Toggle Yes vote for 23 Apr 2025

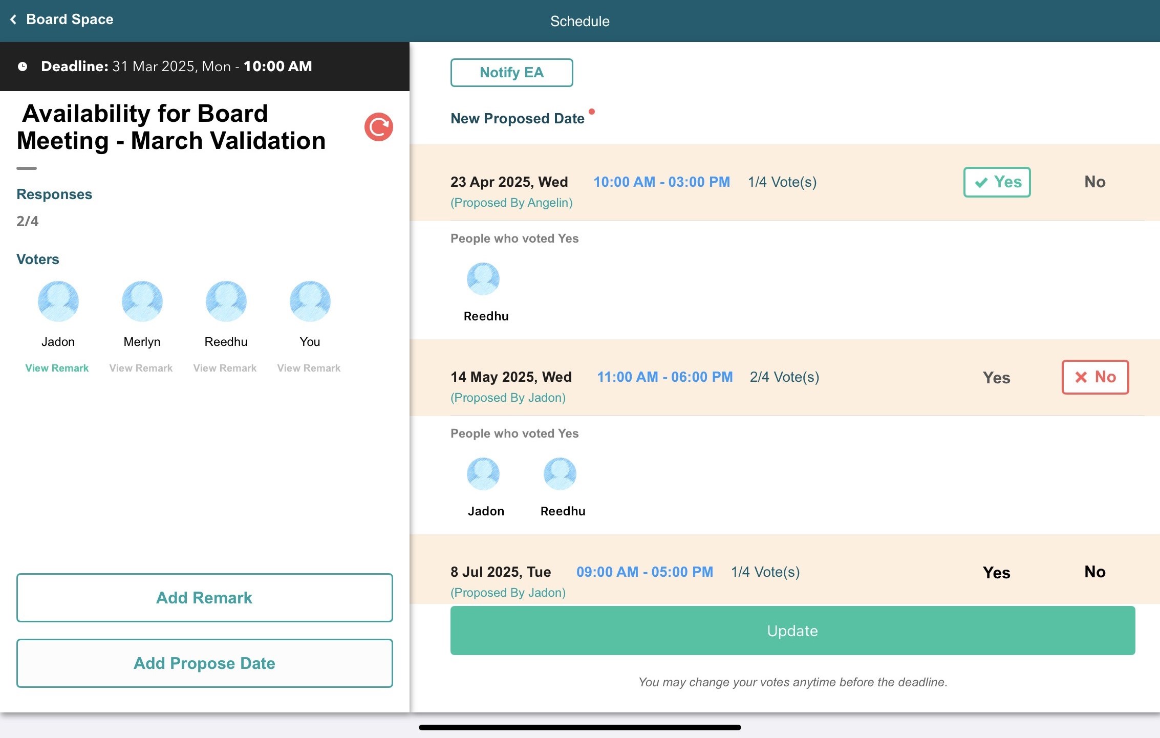[x=997, y=182]
